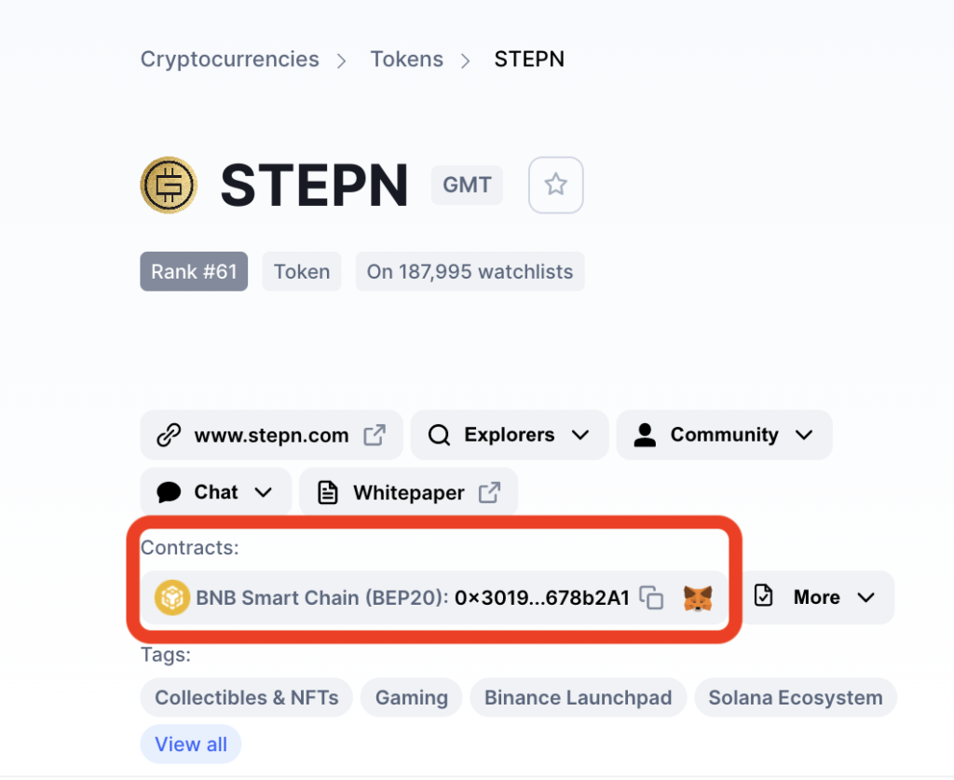
Task: Click the Chat speech bubble icon
Action: [x=169, y=492]
